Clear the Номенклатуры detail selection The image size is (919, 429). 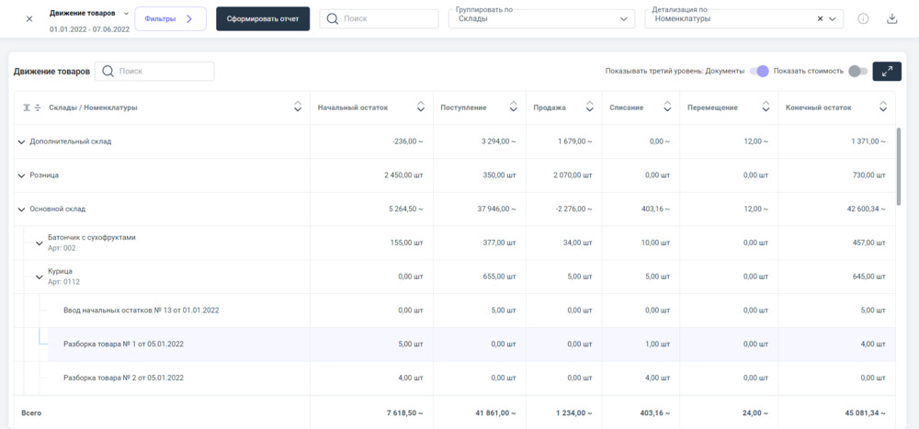(x=820, y=19)
